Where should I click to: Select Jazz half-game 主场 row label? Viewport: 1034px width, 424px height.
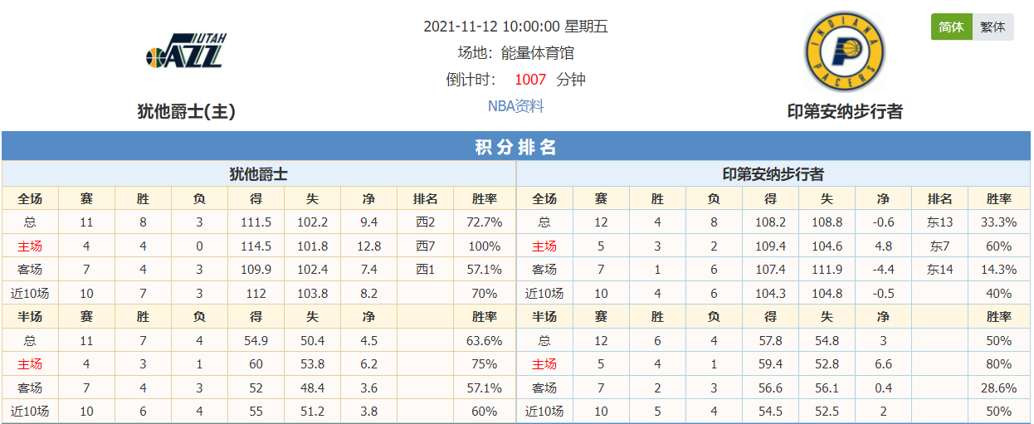pos(30,364)
